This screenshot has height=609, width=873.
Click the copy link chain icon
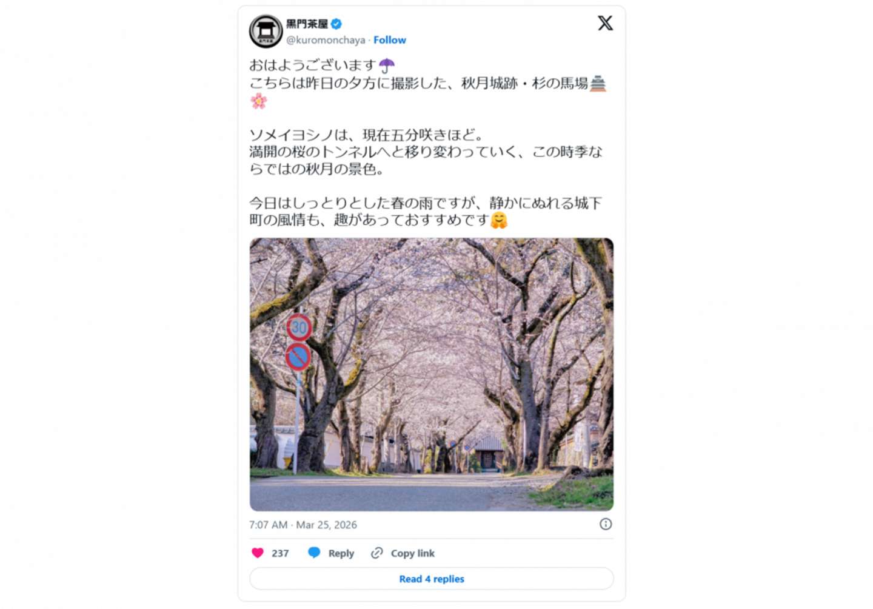pos(376,553)
